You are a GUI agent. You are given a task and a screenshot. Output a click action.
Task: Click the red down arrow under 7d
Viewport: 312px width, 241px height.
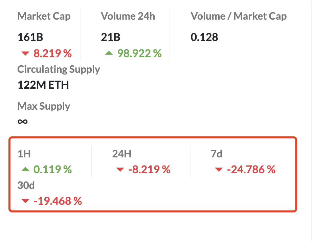click(219, 170)
